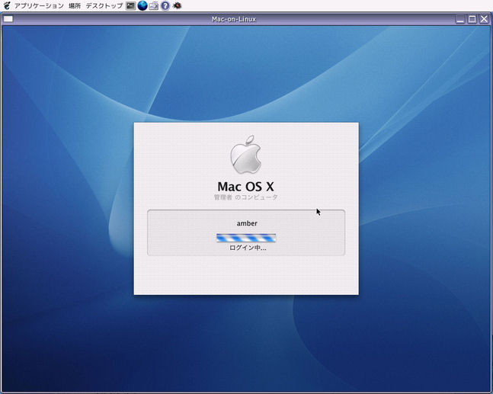Screen dimensions: 493x394
Task: Open the アプリケーション menu
Action: 39,5
